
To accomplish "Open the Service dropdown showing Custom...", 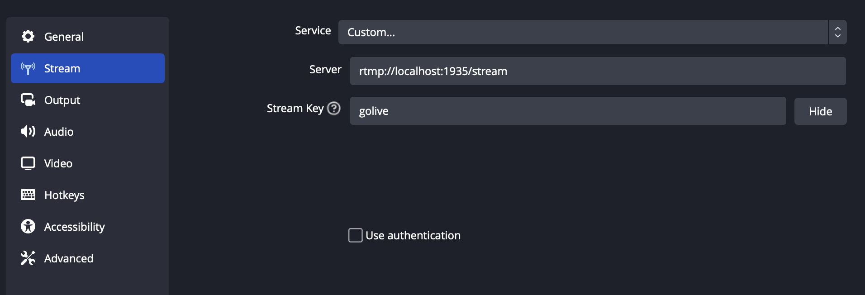I will coord(583,32).
